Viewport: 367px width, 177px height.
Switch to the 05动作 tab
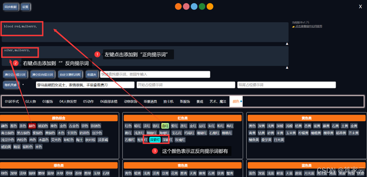(x=89, y=101)
